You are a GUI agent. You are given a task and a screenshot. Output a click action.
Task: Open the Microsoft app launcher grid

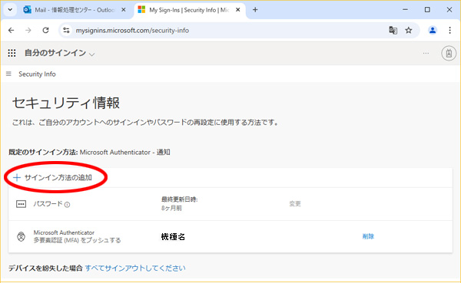click(x=12, y=53)
